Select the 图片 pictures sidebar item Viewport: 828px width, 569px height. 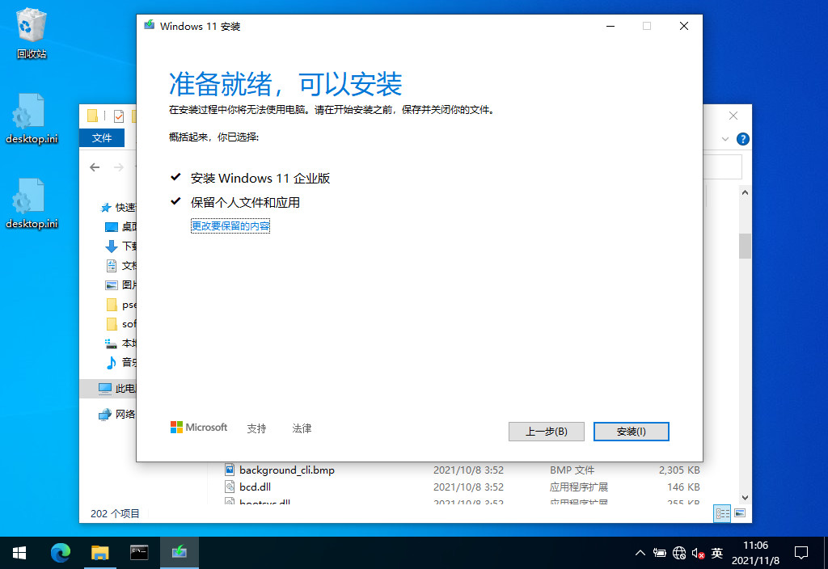tap(121, 285)
